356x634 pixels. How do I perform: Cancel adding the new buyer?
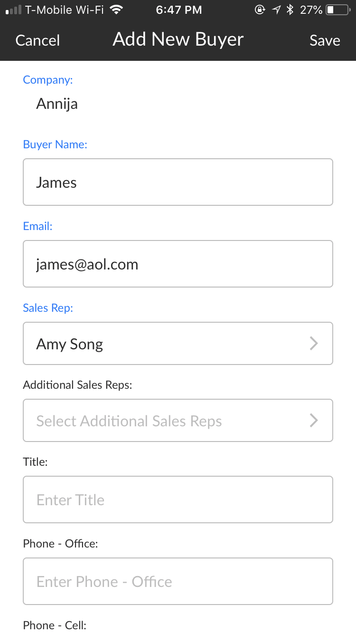pyautogui.click(x=37, y=40)
